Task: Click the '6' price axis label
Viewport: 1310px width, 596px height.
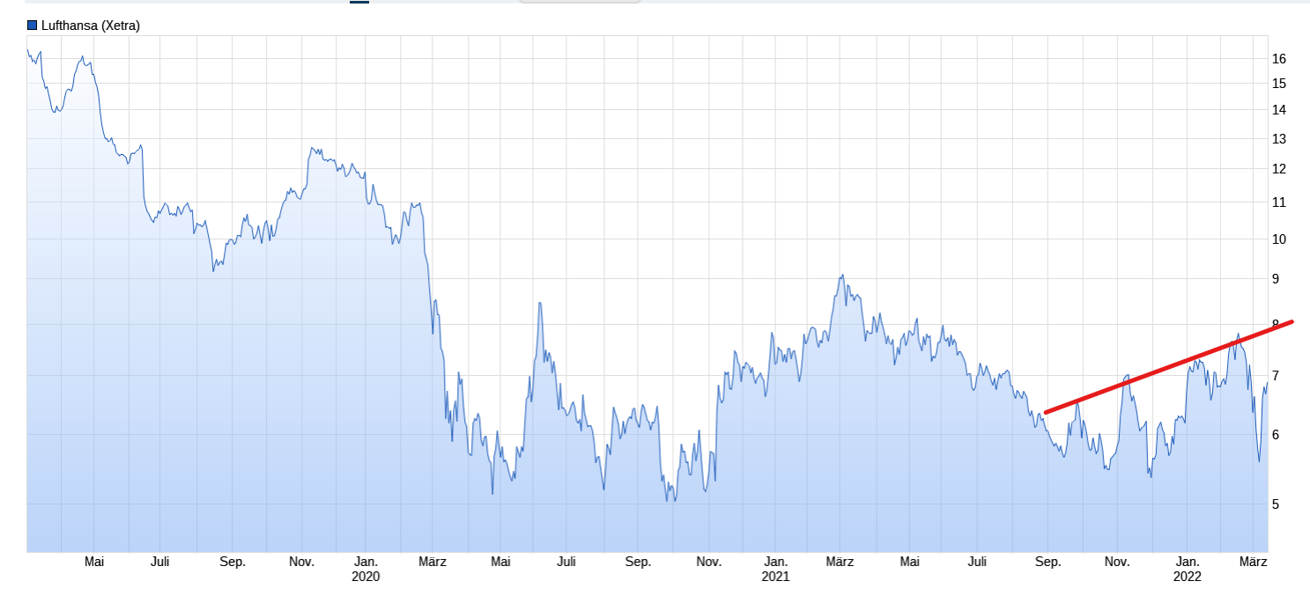Action: pyautogui.click(x=1276, y=435)
